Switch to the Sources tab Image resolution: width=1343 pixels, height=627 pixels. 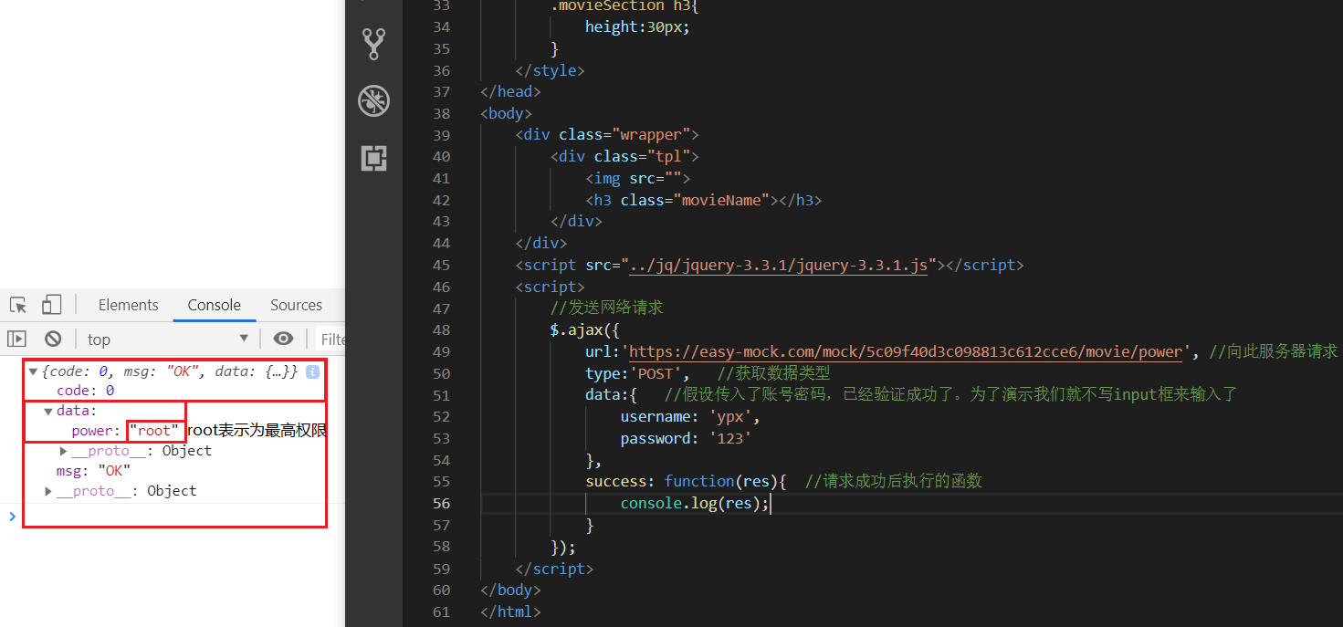[x=296, y=305]
